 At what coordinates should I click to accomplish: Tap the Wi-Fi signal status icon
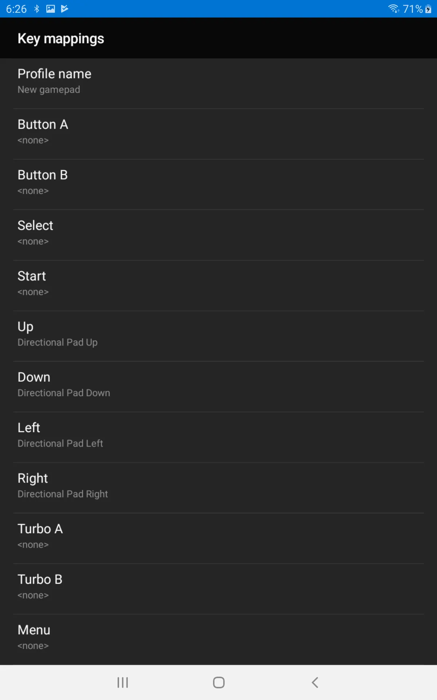pos(393,8)
